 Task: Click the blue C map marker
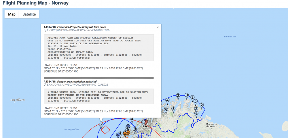click(x=118, y=135)
